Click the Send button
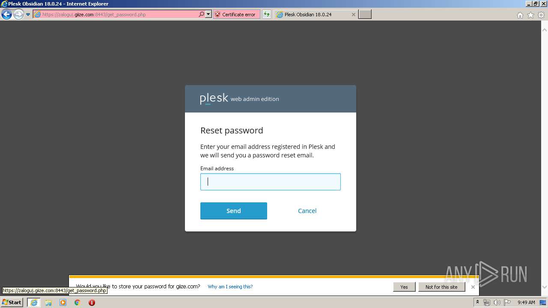548x308 pixels. tap(234, 211)
